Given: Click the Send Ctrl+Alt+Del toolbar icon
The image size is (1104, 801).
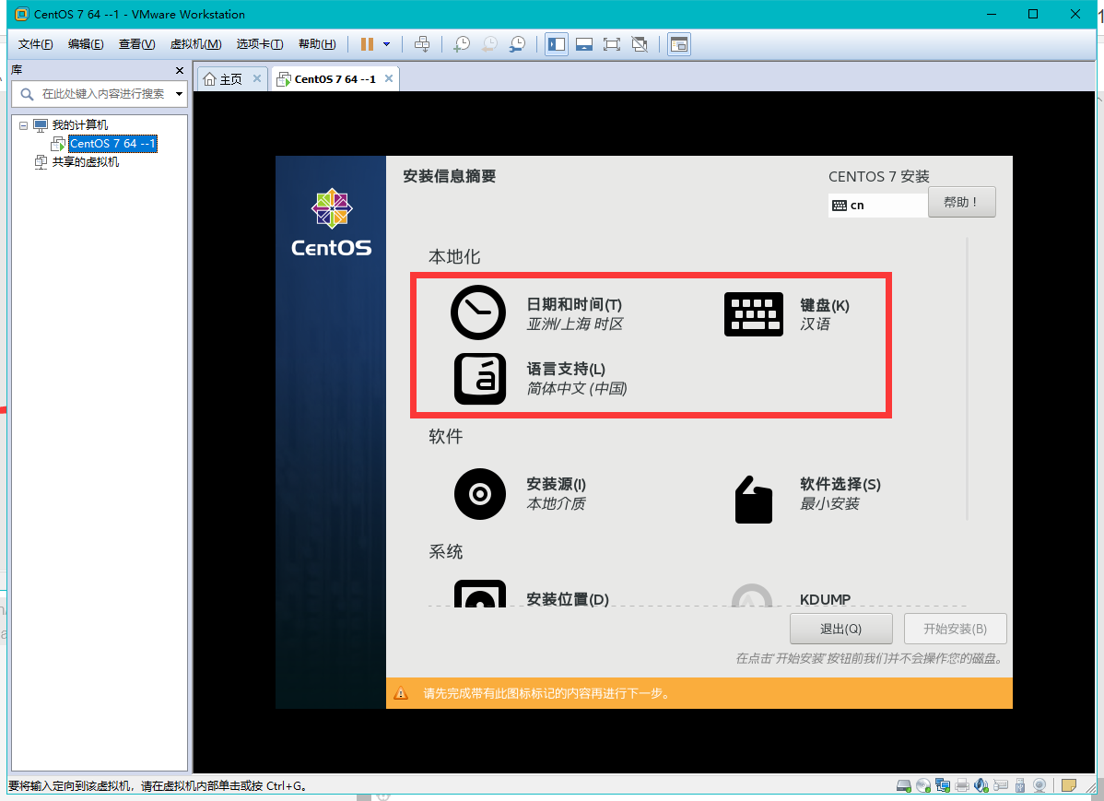Looking at the screenshot, I should point(422,44).
